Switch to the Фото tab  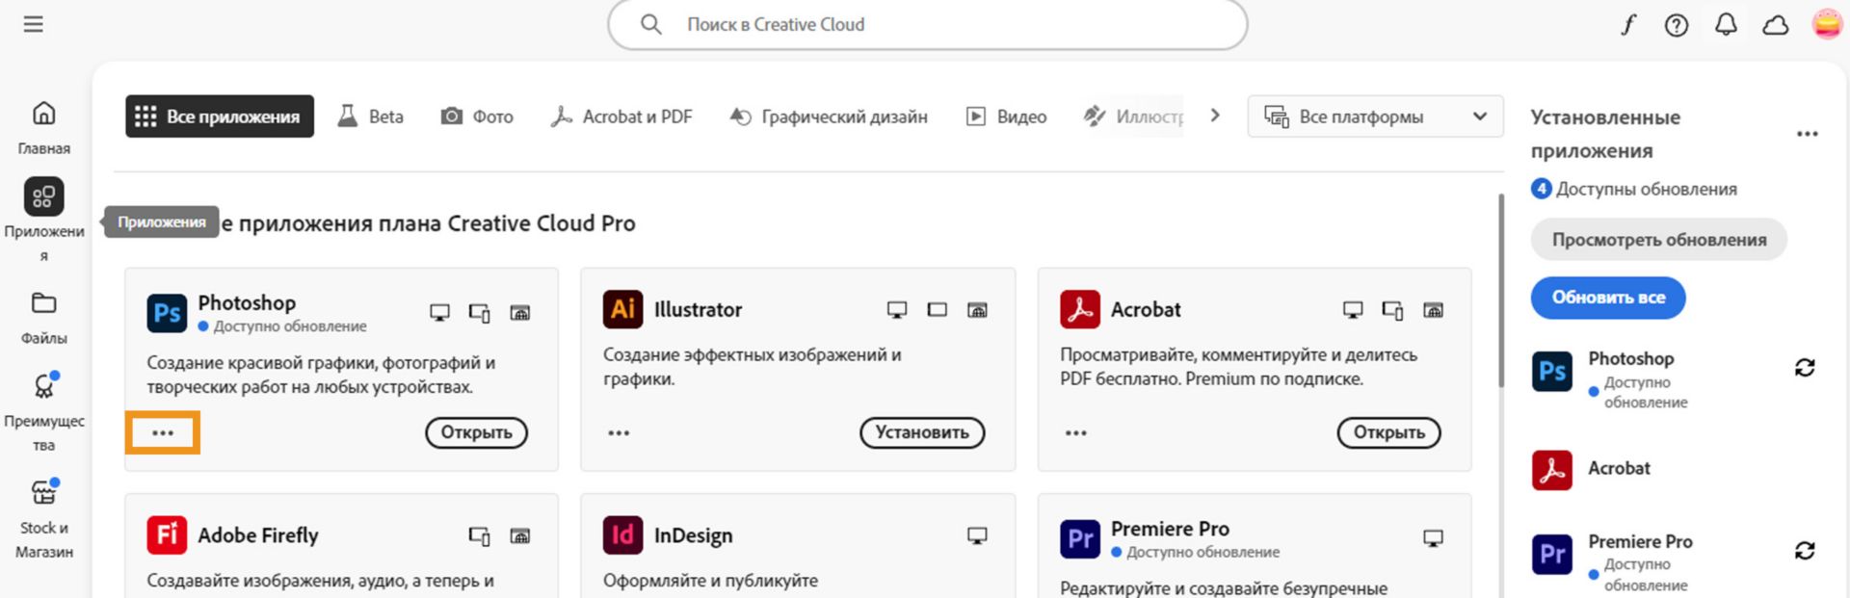click(477, 117)
